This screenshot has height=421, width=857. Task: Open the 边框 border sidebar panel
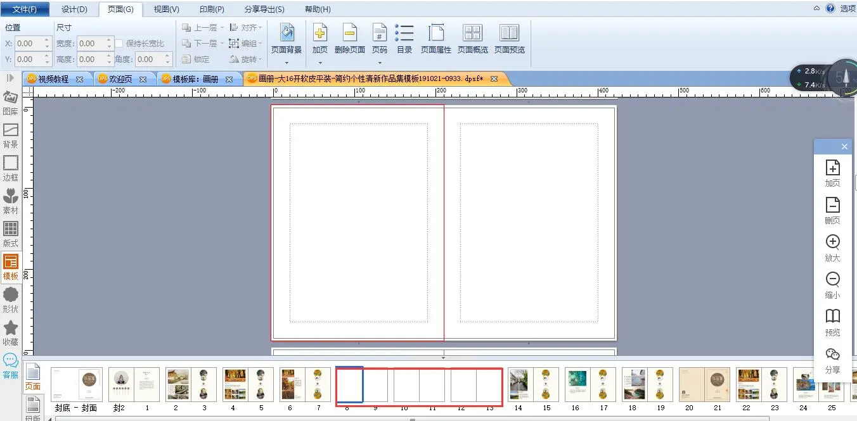(x=11, y=168)
